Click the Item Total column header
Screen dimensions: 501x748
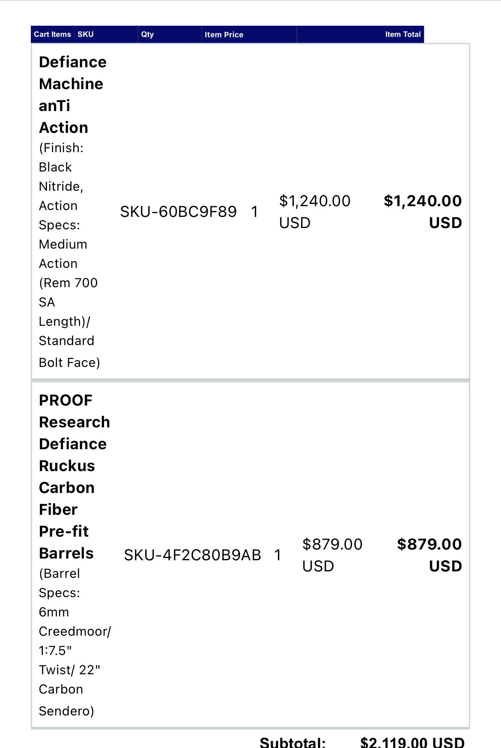point(361,34)
